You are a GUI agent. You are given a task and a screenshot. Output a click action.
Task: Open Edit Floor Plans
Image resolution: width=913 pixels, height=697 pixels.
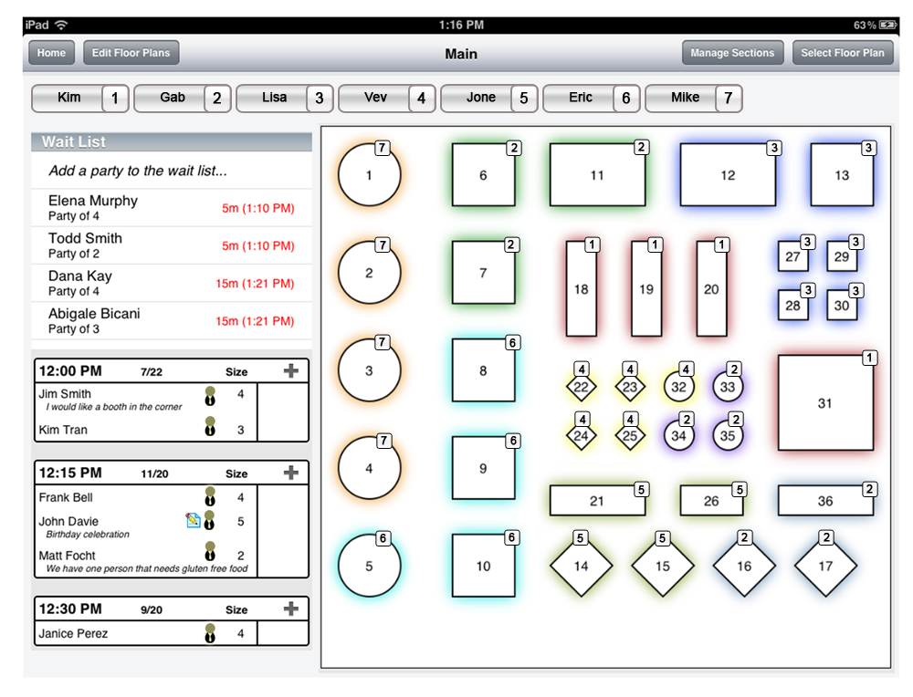131,52
